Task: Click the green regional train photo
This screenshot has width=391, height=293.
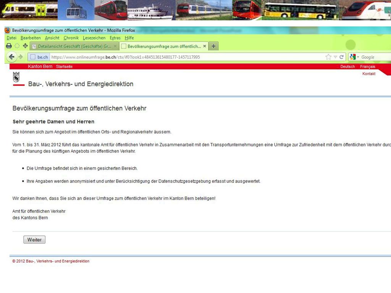Action: click(29, 10)
